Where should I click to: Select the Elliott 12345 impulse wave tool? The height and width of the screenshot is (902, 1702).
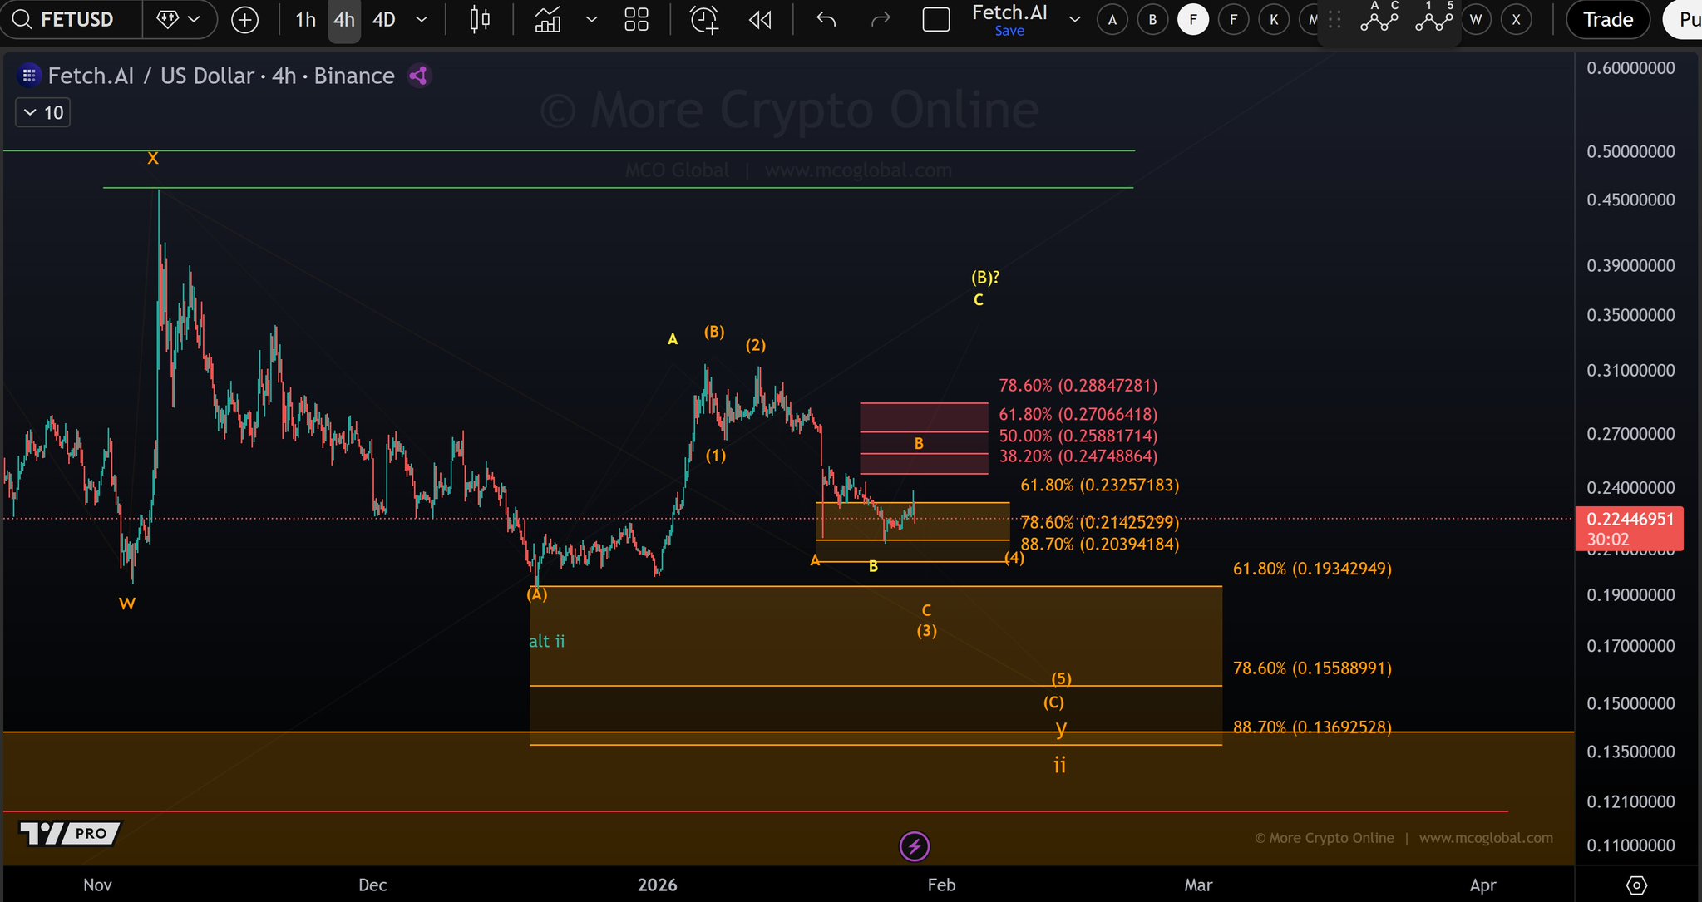coord(1433,19)
